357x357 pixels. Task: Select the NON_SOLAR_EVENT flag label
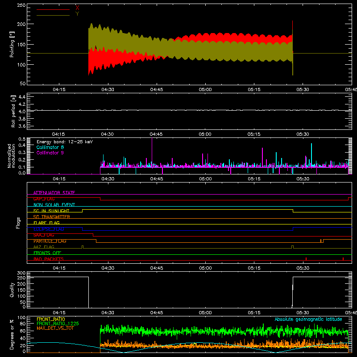click(54, 205)
